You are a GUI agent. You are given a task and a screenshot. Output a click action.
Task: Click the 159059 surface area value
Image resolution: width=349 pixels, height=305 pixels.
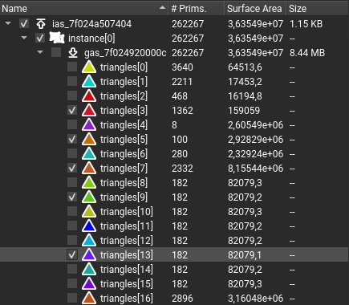pos(244,111)
